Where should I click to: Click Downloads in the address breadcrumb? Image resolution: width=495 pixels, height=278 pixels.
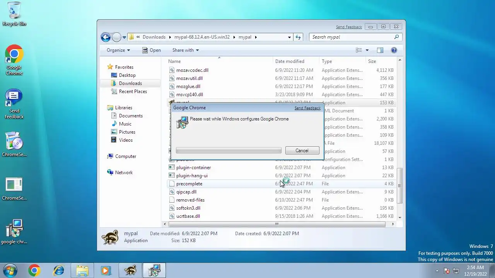coord(154,37)
